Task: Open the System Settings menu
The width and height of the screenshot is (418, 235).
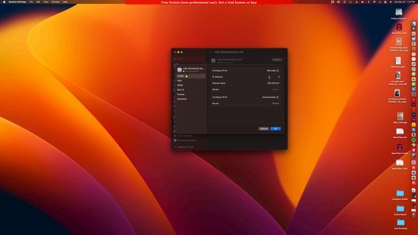Action: point(18,2)
